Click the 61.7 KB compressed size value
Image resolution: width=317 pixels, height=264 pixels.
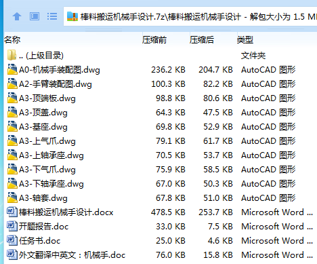pyautogui.click(x=218, y=141)
